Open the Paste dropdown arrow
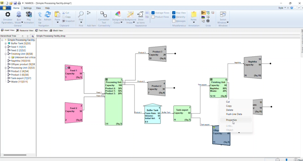 click(57, 23)
